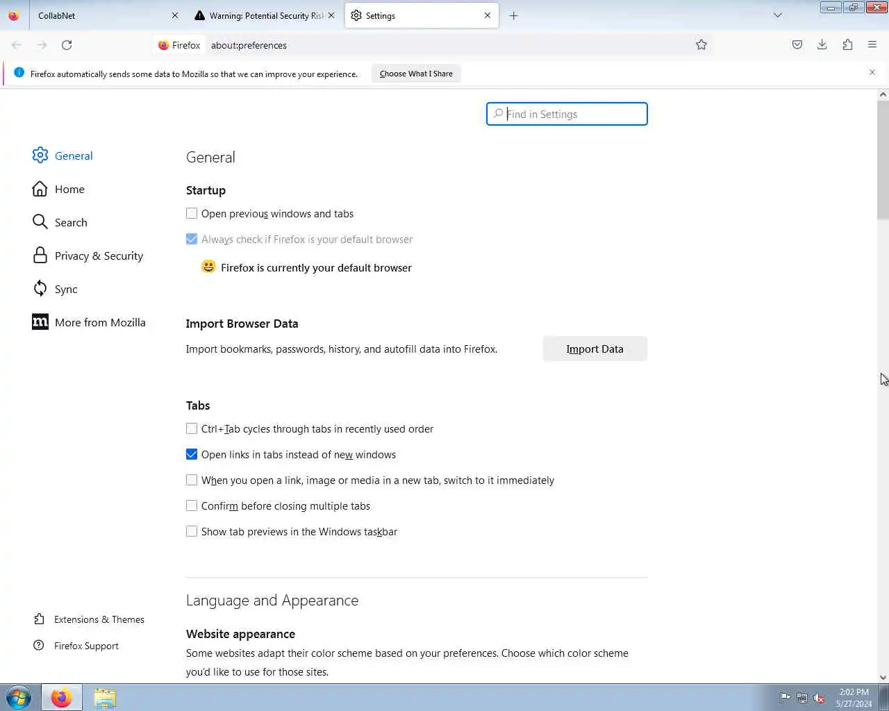Enable Ctrl+Tab recently used order
Screen dimensions: 889x711
click(192, 429)
